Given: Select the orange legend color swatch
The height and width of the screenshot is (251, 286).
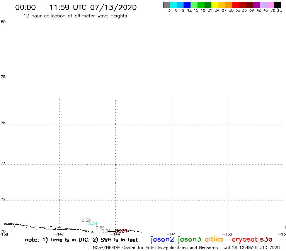Looking at the screenshot, I should [229, 5].
